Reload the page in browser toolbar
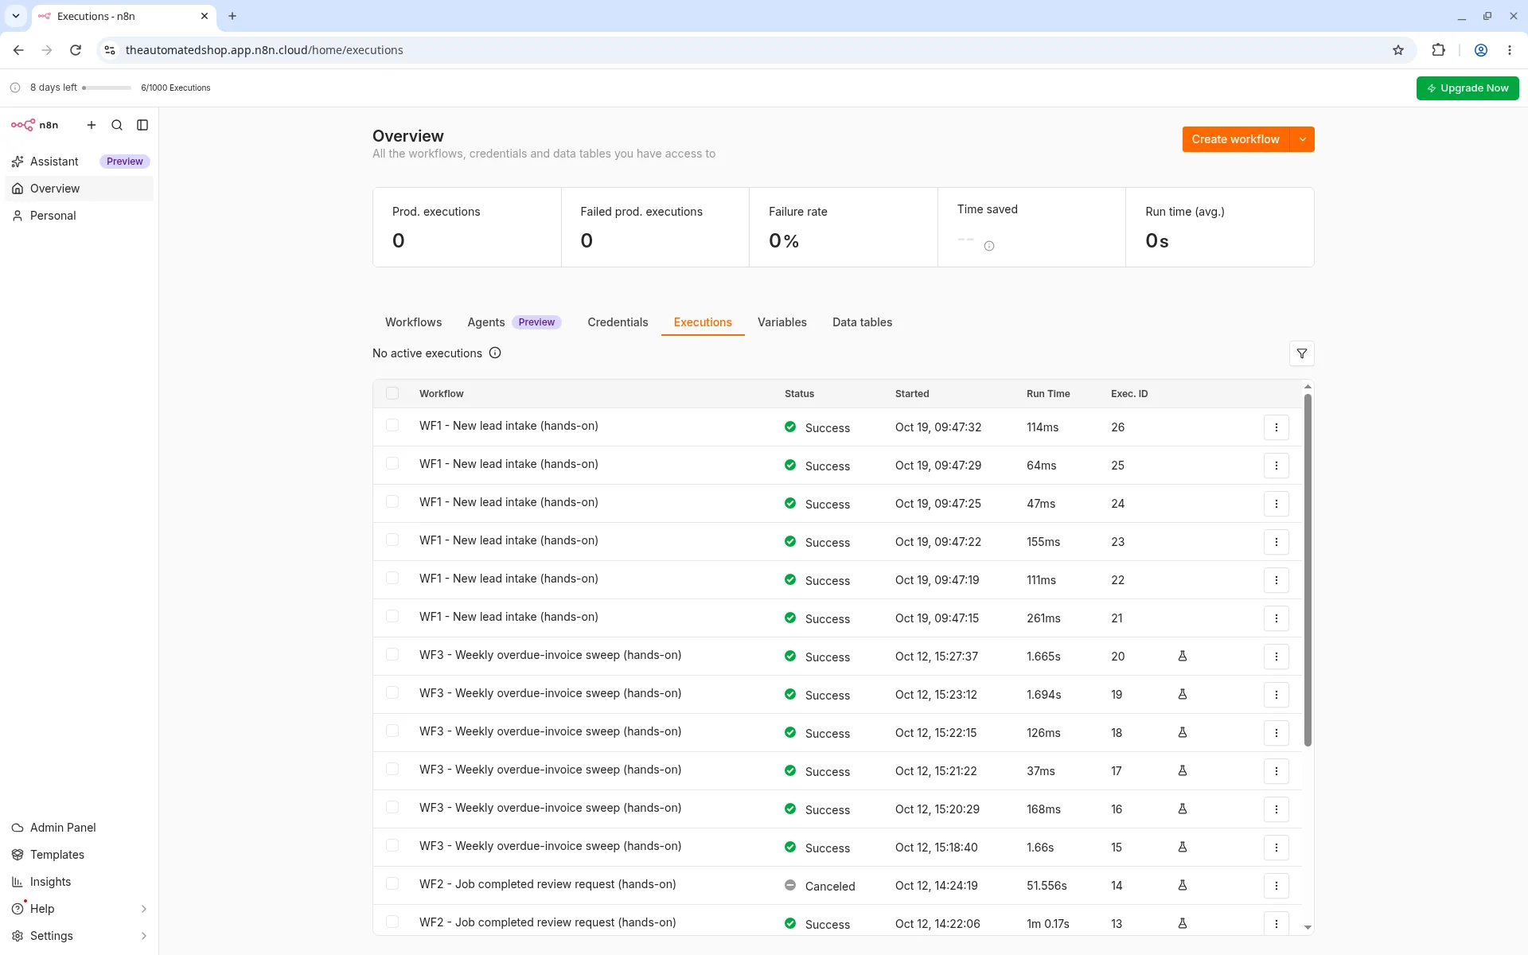Image resolution: width=1528 pixels, height=955 pixels. (x=76, y=50)
